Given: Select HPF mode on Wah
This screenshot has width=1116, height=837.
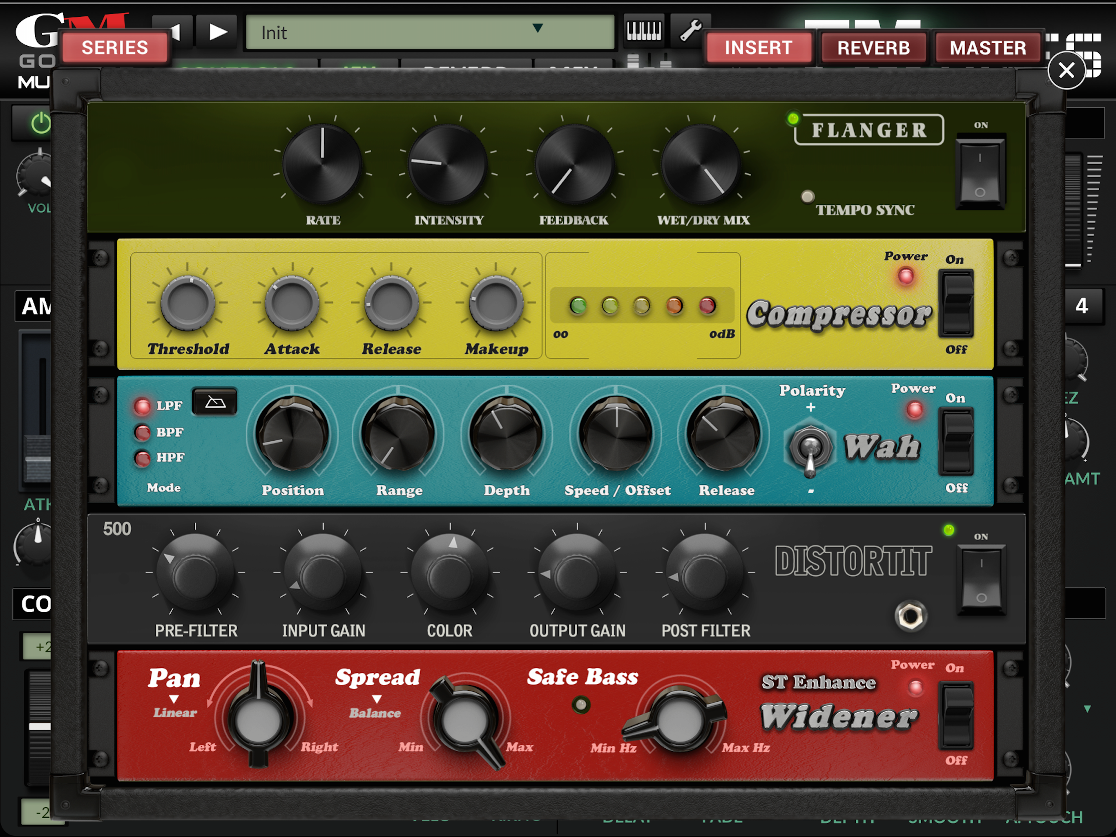Looking at the screenshot, I should (x=142, y=458).
